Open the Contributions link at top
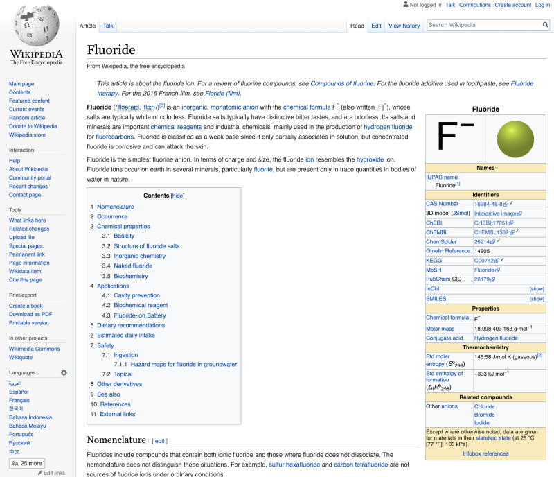The width and height of the screenshot is (554, 477). tap(475, 5)
